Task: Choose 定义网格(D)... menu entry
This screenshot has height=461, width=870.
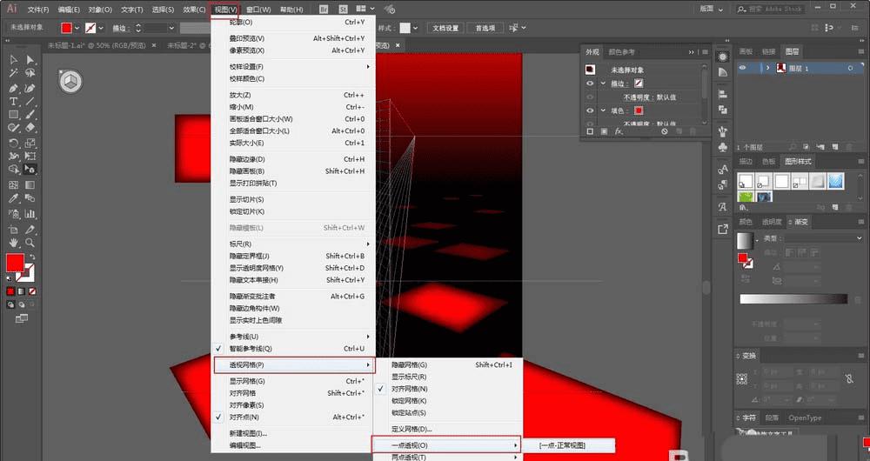Action: coord(448,429)
